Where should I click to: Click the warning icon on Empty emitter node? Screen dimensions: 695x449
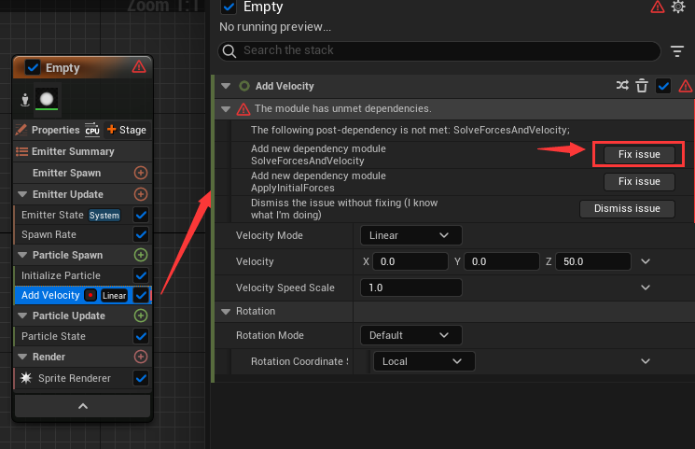139,67
